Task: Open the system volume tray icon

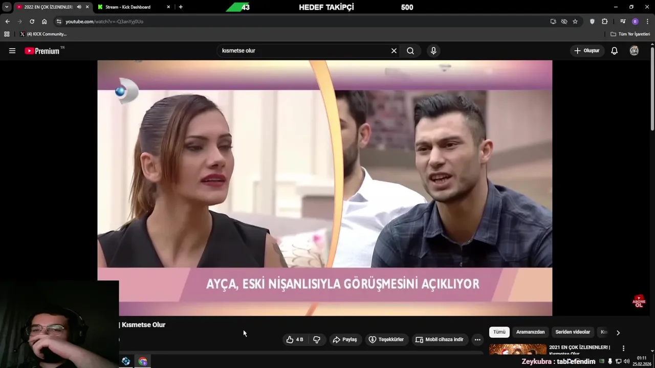Action: click(626, 361)
